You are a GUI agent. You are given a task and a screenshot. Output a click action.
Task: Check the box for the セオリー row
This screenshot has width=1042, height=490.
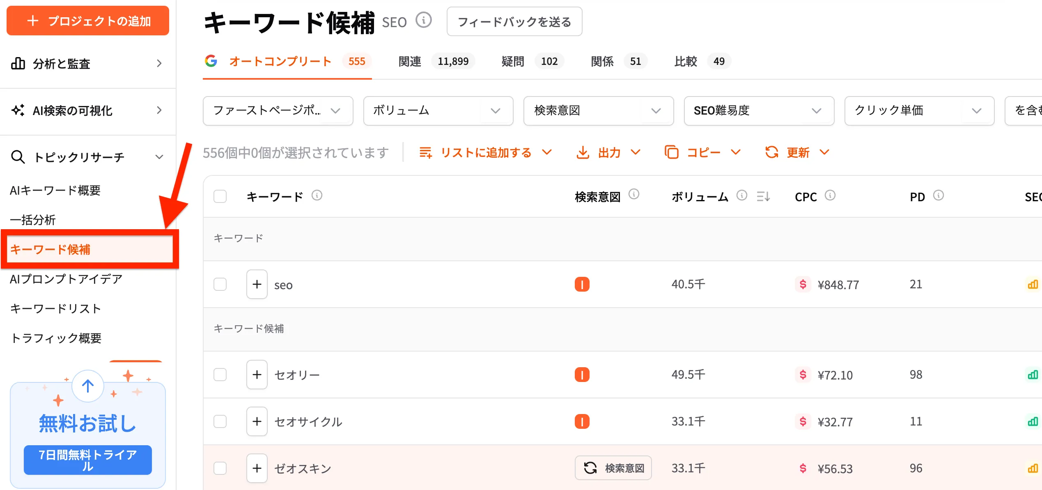click(220, 375)
